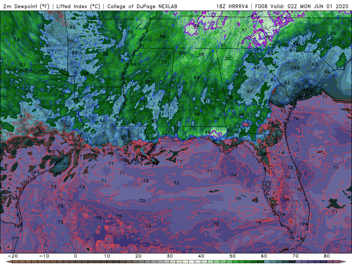Screen dimensions: 352x264
Task: Click the '18Z HRRRV4' model run label
Action: pos(232,6)
